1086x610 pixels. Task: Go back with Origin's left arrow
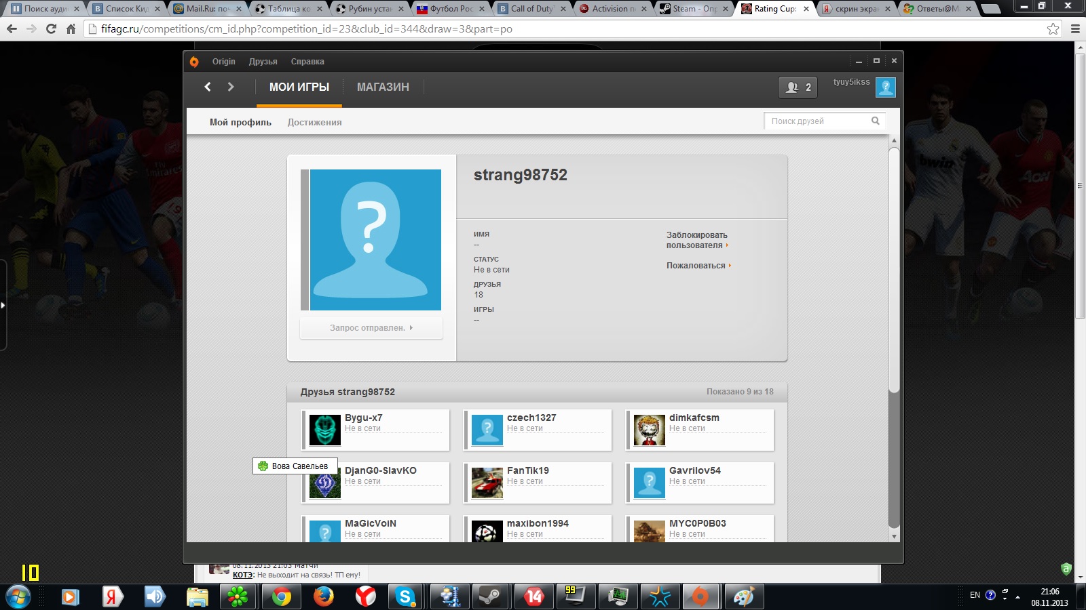tap(208, 87)
